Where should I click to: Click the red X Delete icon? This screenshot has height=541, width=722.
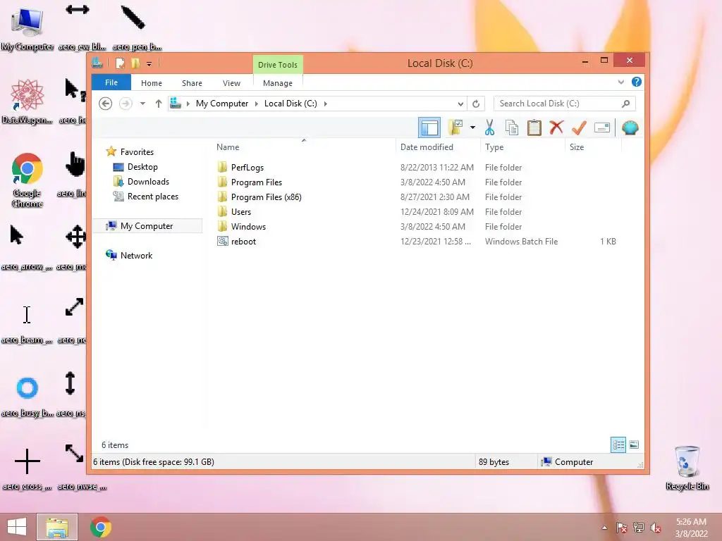coord(556,128)
